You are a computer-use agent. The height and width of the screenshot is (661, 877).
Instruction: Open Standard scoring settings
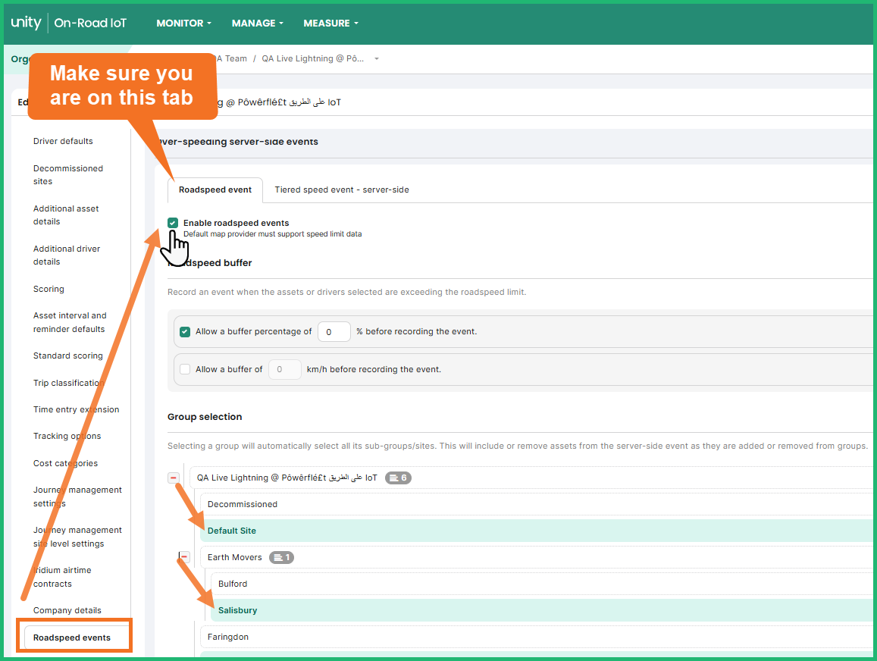tap(68, 356)
